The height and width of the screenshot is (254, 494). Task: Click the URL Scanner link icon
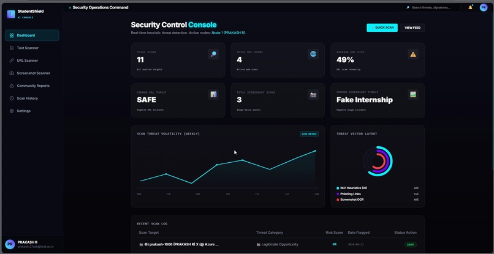point(12,61)
